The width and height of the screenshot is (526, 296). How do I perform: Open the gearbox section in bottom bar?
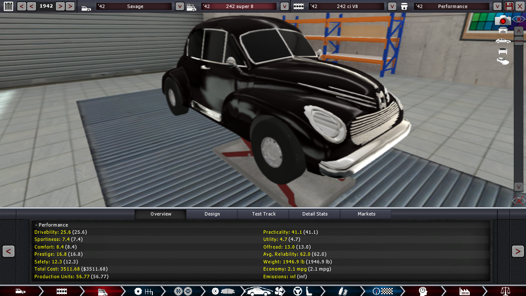143,291
